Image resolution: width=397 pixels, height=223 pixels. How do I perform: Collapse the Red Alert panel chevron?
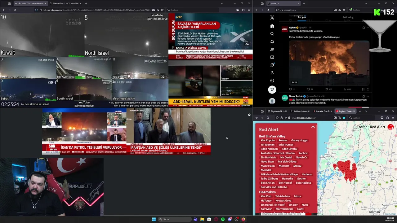click(313, 127)
